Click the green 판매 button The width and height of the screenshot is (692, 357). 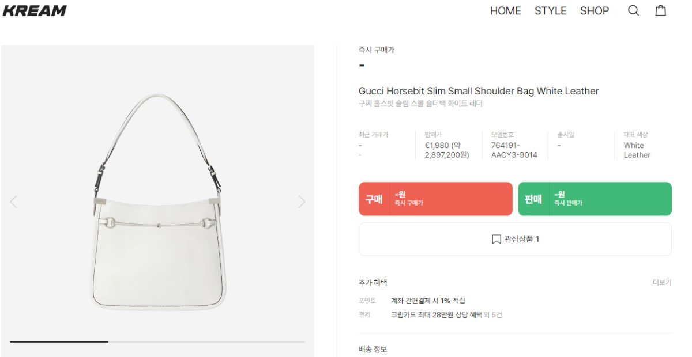coord(595,199)
